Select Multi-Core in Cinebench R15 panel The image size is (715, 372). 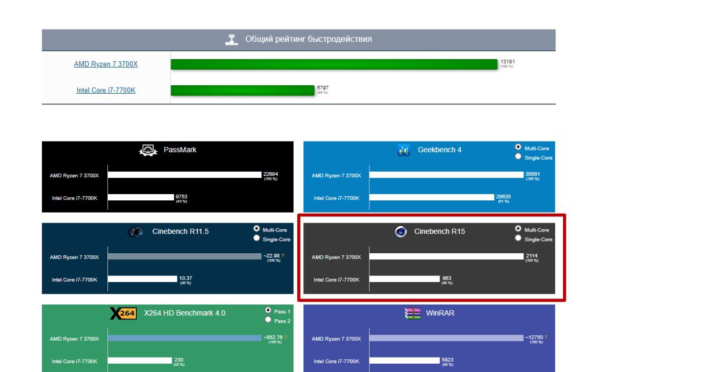pos(518,229)
